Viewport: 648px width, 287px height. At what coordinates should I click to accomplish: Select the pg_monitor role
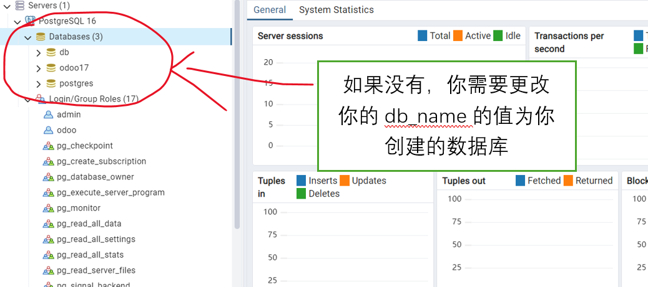coord(79,208)
